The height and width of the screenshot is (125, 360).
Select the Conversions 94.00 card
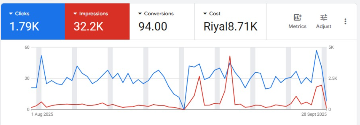click(162, 22)
